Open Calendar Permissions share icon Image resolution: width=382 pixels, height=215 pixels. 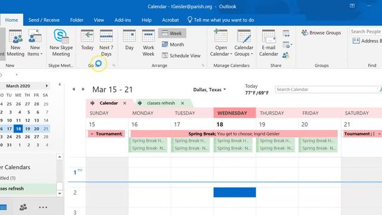285,56
